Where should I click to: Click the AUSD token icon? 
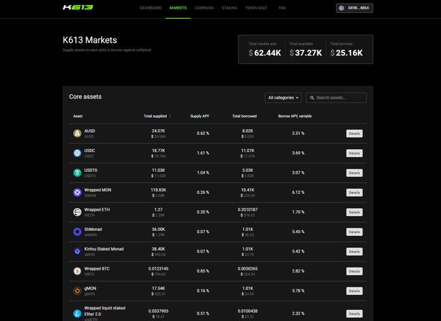click(x=77, y=134)
